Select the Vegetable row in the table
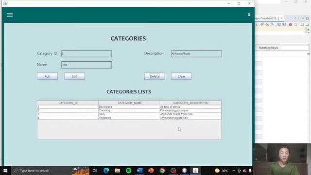Viewport: 311px width, 175px height. coord(129,118)
